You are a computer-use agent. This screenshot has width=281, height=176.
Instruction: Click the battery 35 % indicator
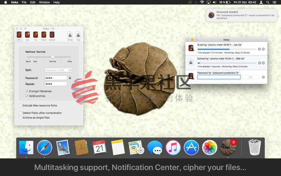click(x=225, y=2)
